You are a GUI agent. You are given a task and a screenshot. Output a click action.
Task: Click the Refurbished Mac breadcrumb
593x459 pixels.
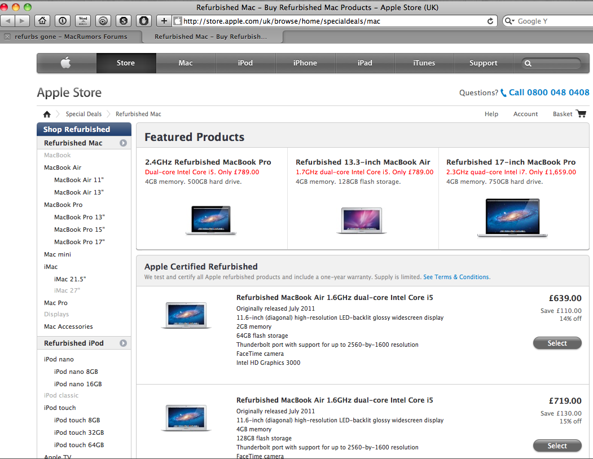click(x=138, y=114)
